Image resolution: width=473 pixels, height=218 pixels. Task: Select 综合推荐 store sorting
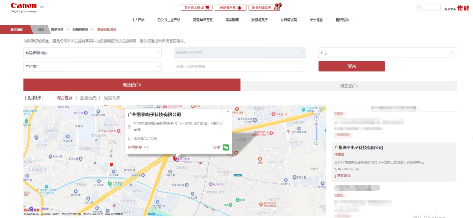coord(64,97)
